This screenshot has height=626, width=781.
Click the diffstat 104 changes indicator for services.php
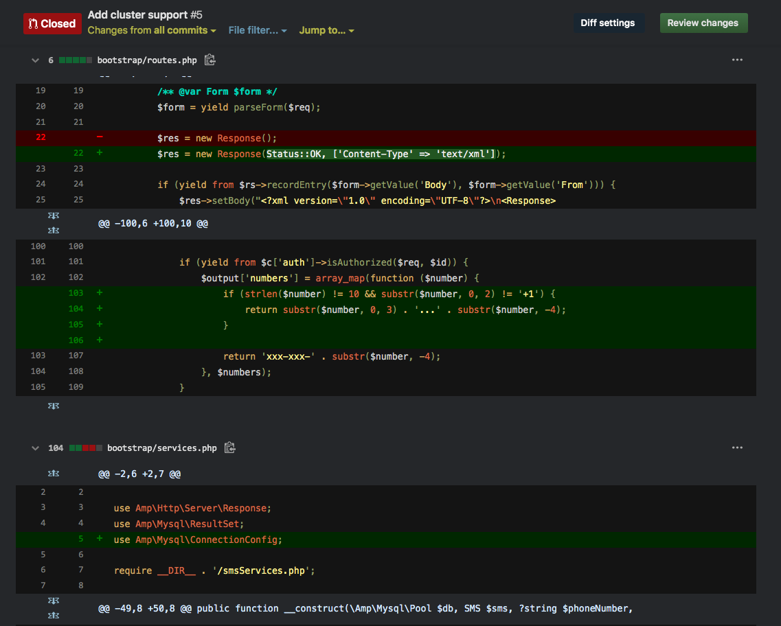[x=75, y=448]
